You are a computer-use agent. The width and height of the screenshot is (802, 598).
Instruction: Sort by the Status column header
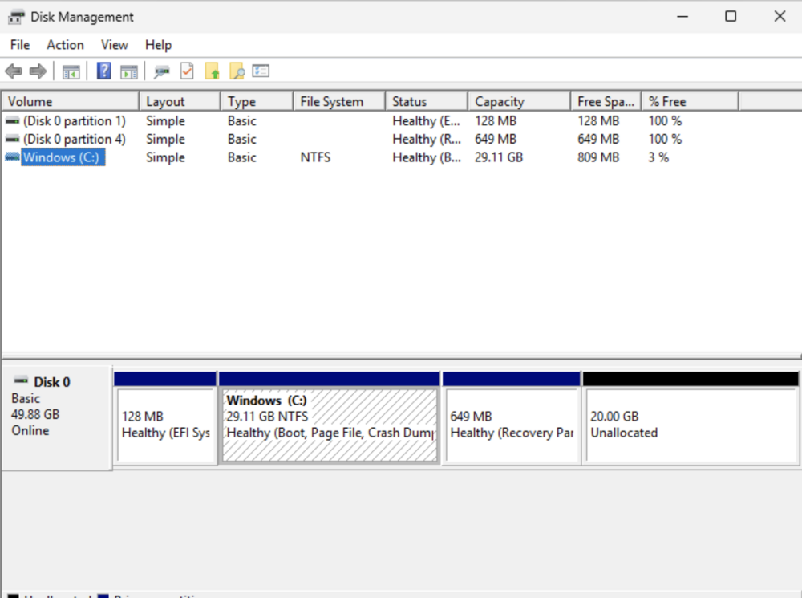coord(427,101)
